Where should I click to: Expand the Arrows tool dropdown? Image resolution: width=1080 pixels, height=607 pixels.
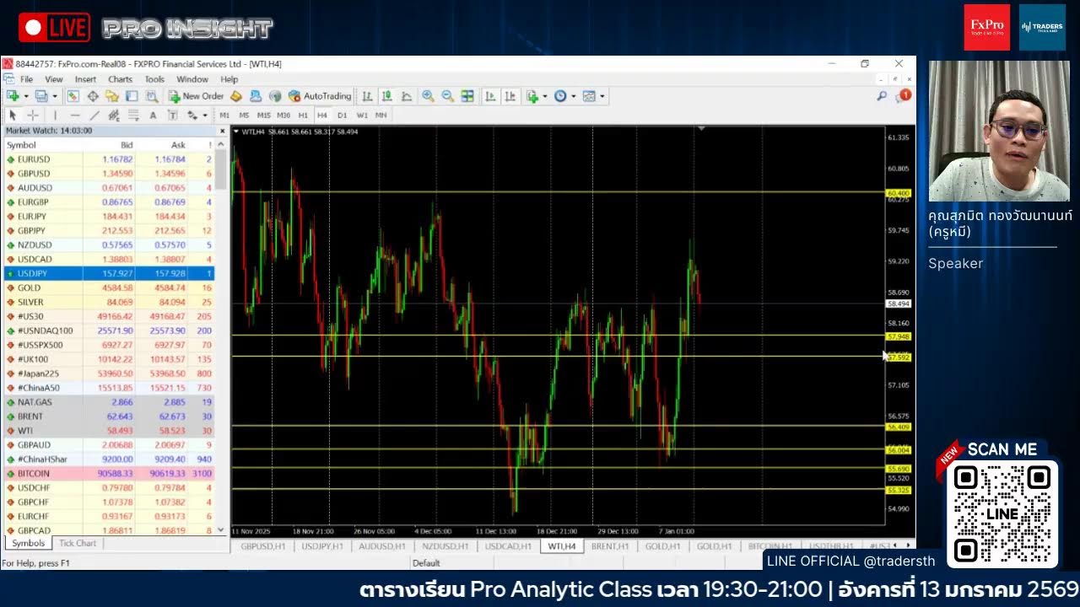(x=205, y=115)
